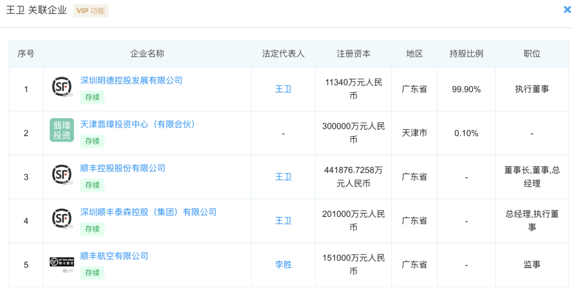Open 顺丰航空有限公司 company link
573x294 pixels.
click(115, 255)
